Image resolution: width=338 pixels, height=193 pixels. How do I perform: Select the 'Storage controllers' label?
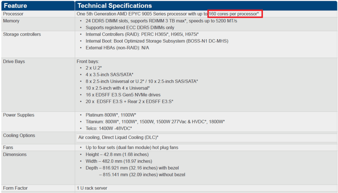click(x=22, y=34)
